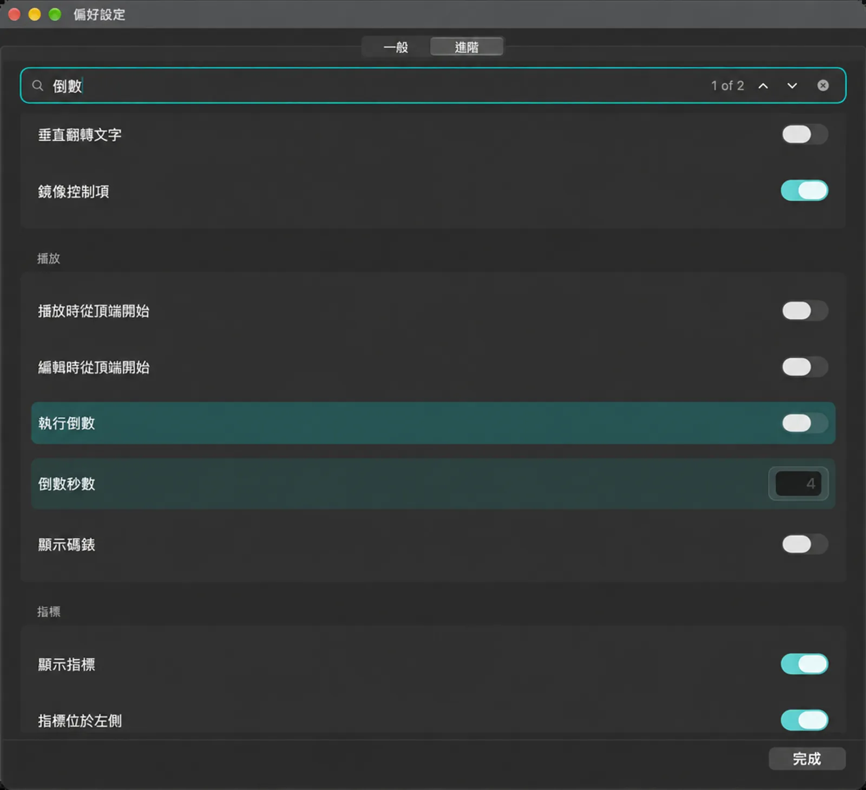Turn on 播放時從頂端開始

804,311
